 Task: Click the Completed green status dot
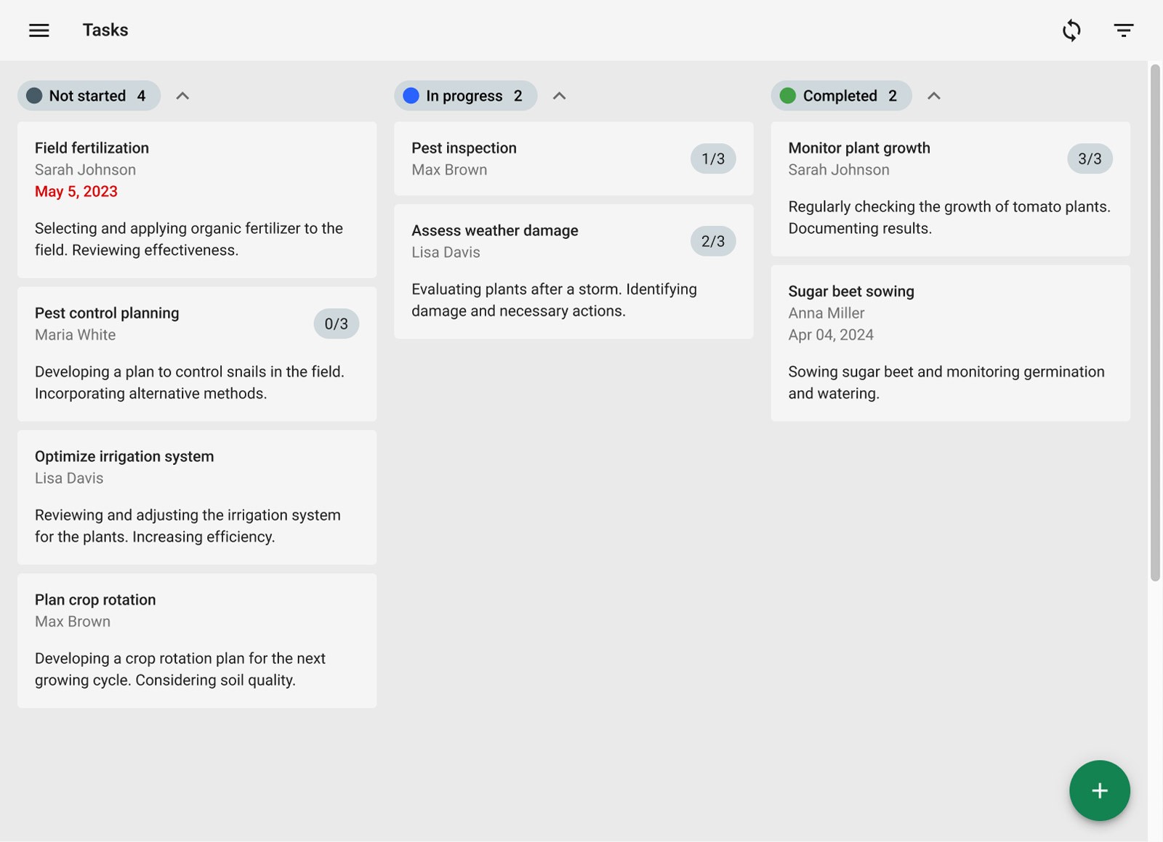787,95
